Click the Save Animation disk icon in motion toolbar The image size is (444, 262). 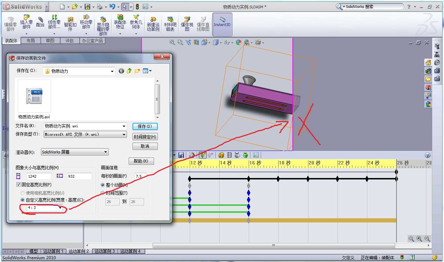pos(181,155)
